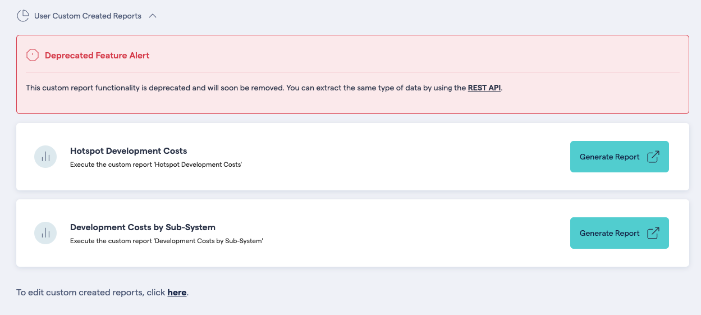Follow the 'here' link to edit reports

[x=177, y=293]
